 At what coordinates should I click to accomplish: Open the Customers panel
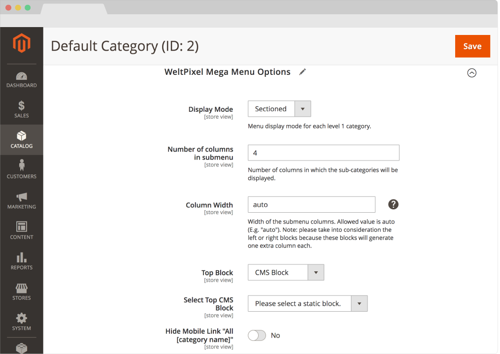[22, 171]
